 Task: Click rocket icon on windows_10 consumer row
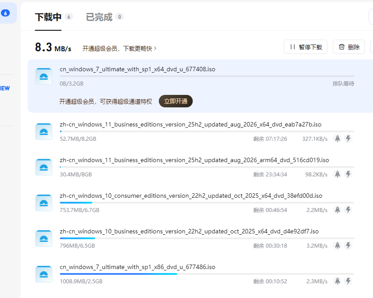click(x=337, y=210)
